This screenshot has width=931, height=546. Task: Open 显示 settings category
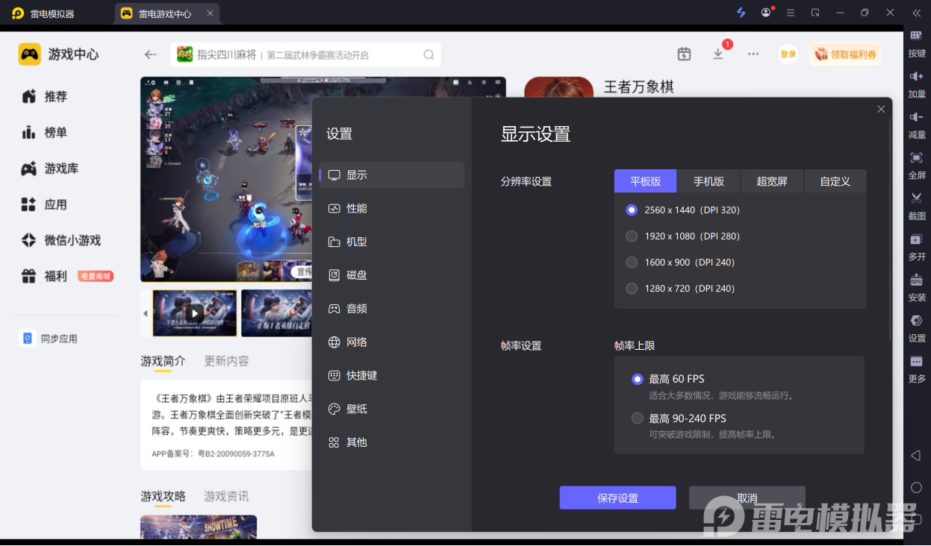point(391,175)
